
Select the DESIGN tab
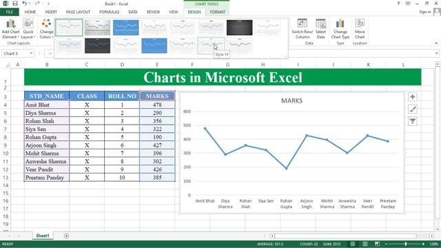[194, 12]
